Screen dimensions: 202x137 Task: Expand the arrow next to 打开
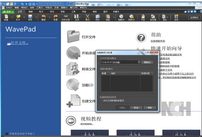tap(24, 17)
